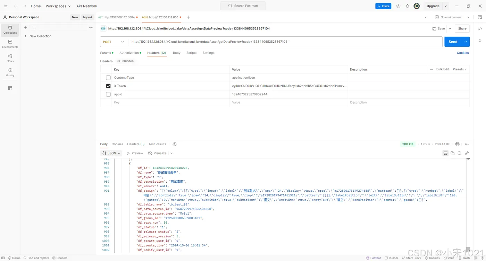Open the settings gear icon
The height and width of the screenshot is (261, 486).
click(x=398, y=6)
